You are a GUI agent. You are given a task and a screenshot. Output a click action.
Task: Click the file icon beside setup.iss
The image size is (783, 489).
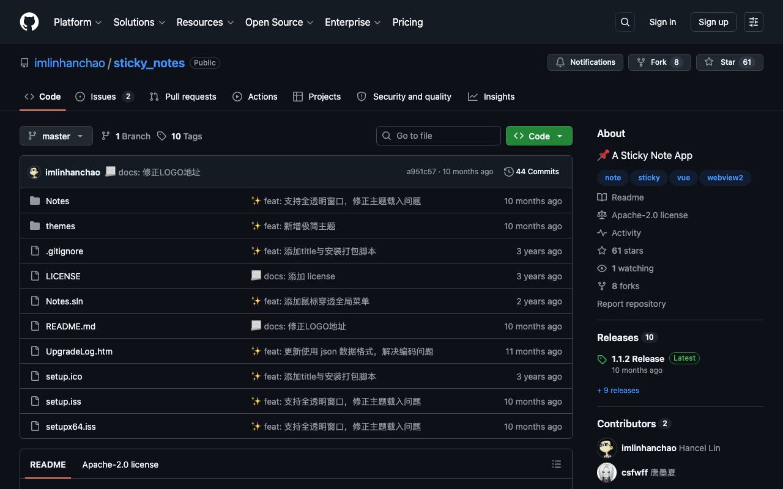[35, 402]
